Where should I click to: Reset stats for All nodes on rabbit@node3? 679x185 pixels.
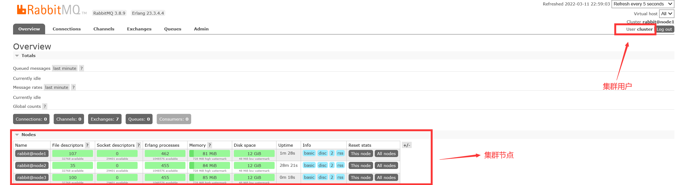(386, 177)
